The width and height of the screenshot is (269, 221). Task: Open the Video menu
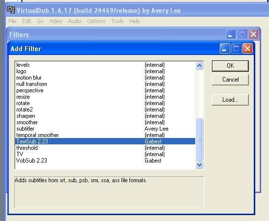(x=56, y=21)
